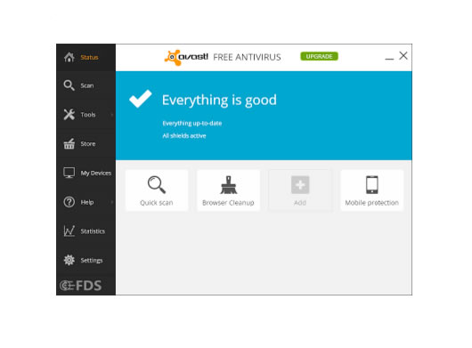Click the Everything up-to-date link

pos(192,124)
